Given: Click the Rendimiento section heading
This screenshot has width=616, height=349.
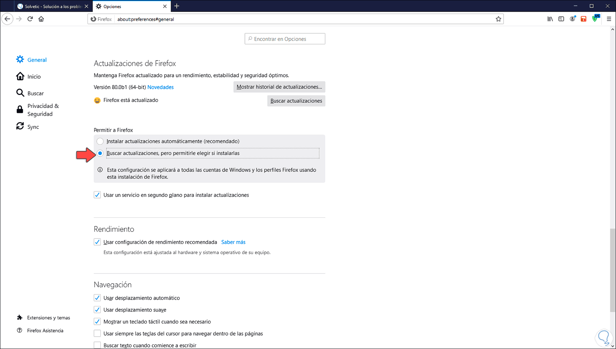Looking at the screenshot, I should tap(114, 229).
